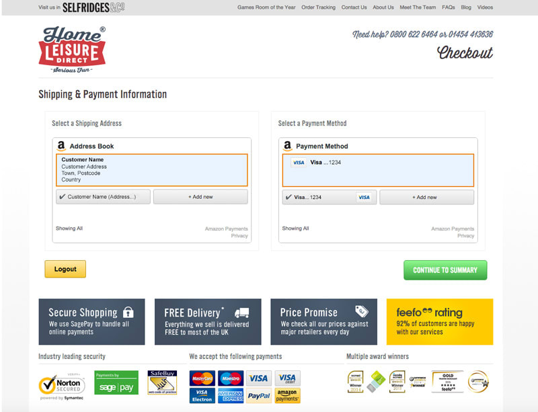Click the Visa card icon beside Visa ...1234
This screenshot has height=412, width=538.
[x=299, y=162]
